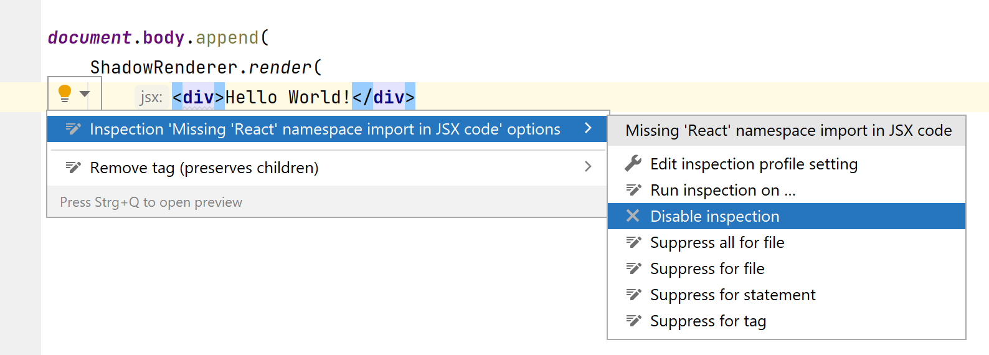
Task: Click the pencil icon beside Remove tag
Action: click(73, 167)
